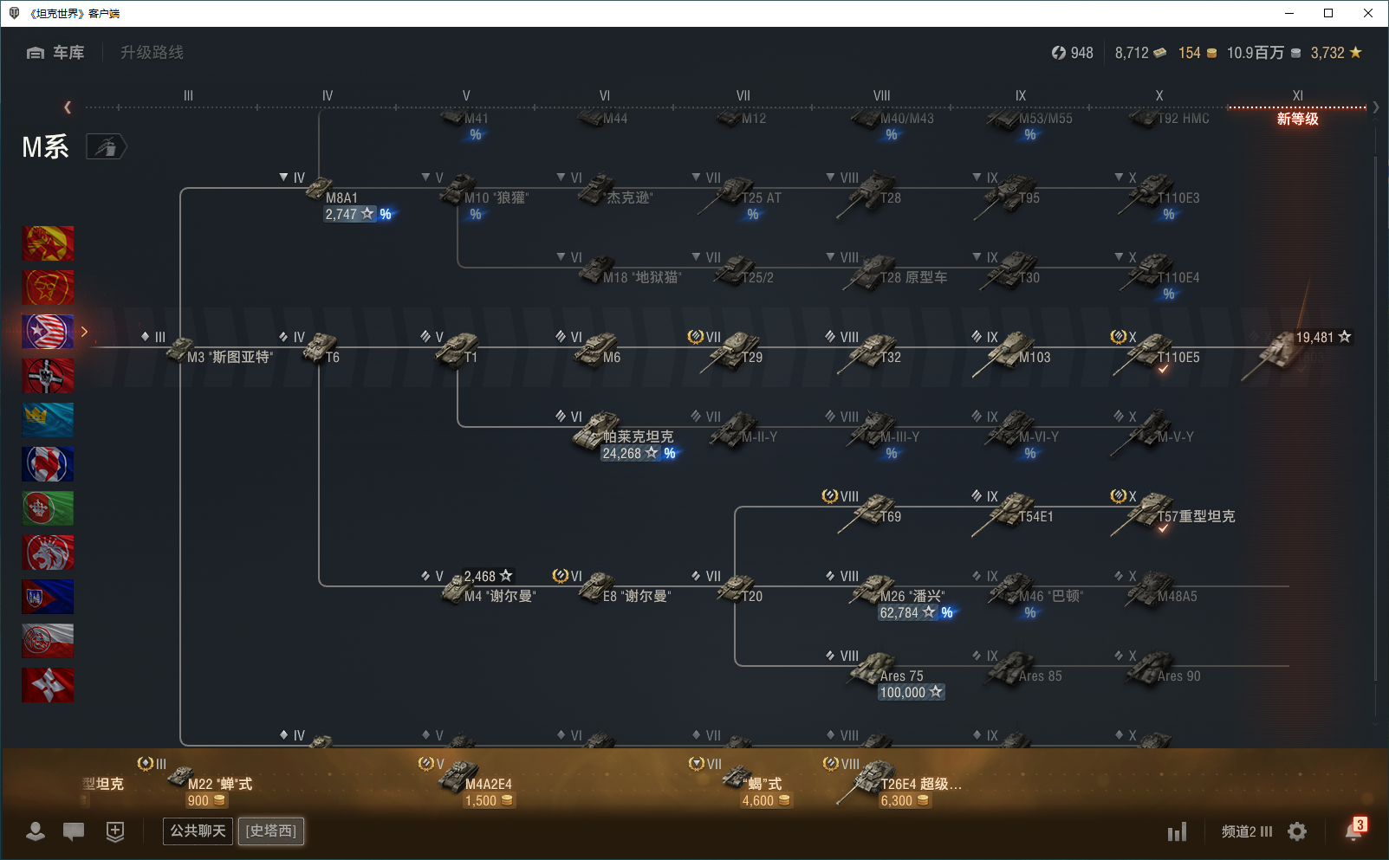
Task: Open the 频道2 channel selector
Action: pyautogui.click(x=1247, y=831)
